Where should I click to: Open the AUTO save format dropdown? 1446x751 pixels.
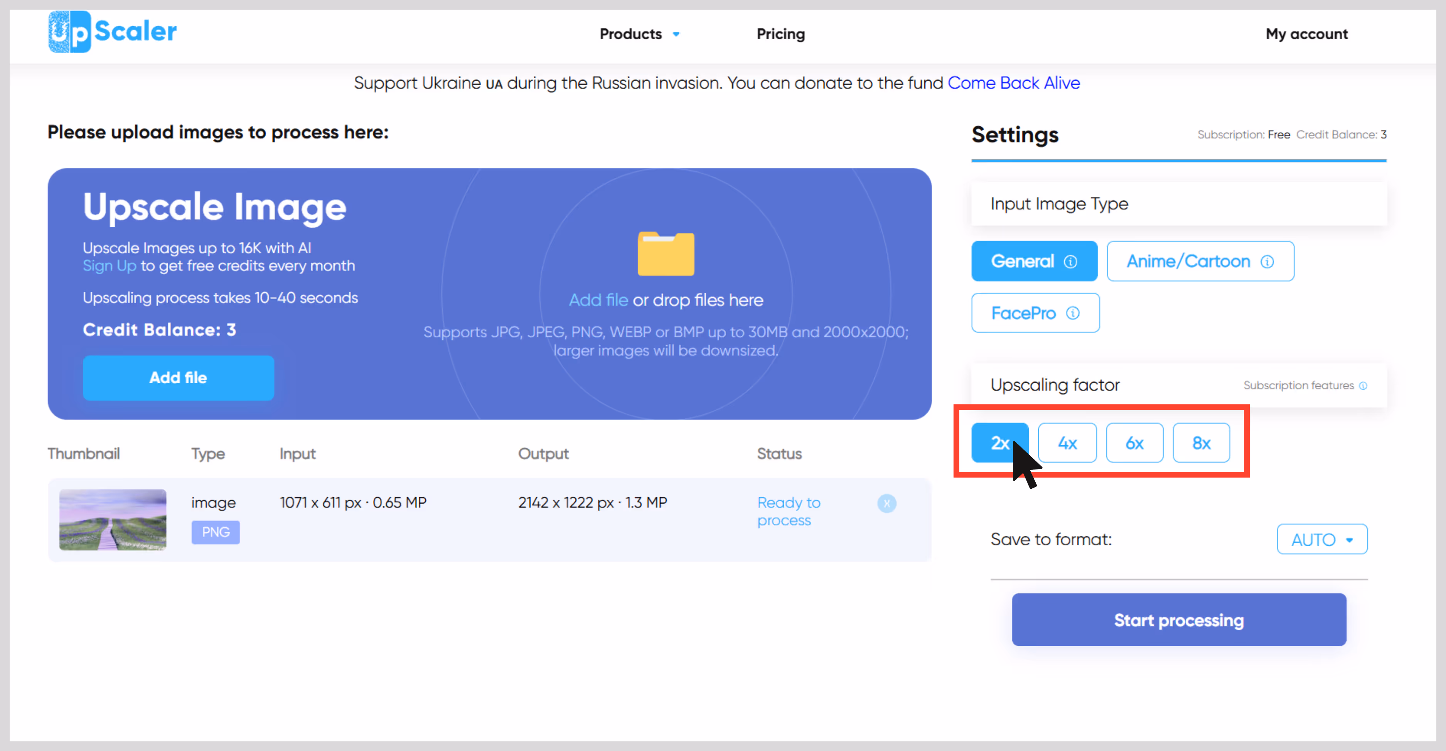coord(1322,539)
